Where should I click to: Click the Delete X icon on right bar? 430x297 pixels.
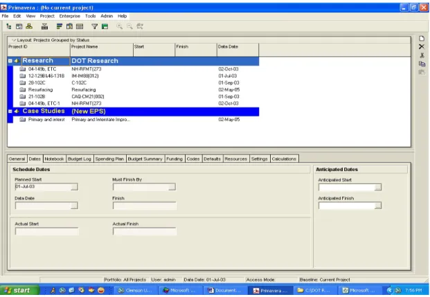pyautogui.click(x=422, y=46)
